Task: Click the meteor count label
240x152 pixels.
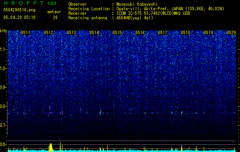Action: [54, 12]
